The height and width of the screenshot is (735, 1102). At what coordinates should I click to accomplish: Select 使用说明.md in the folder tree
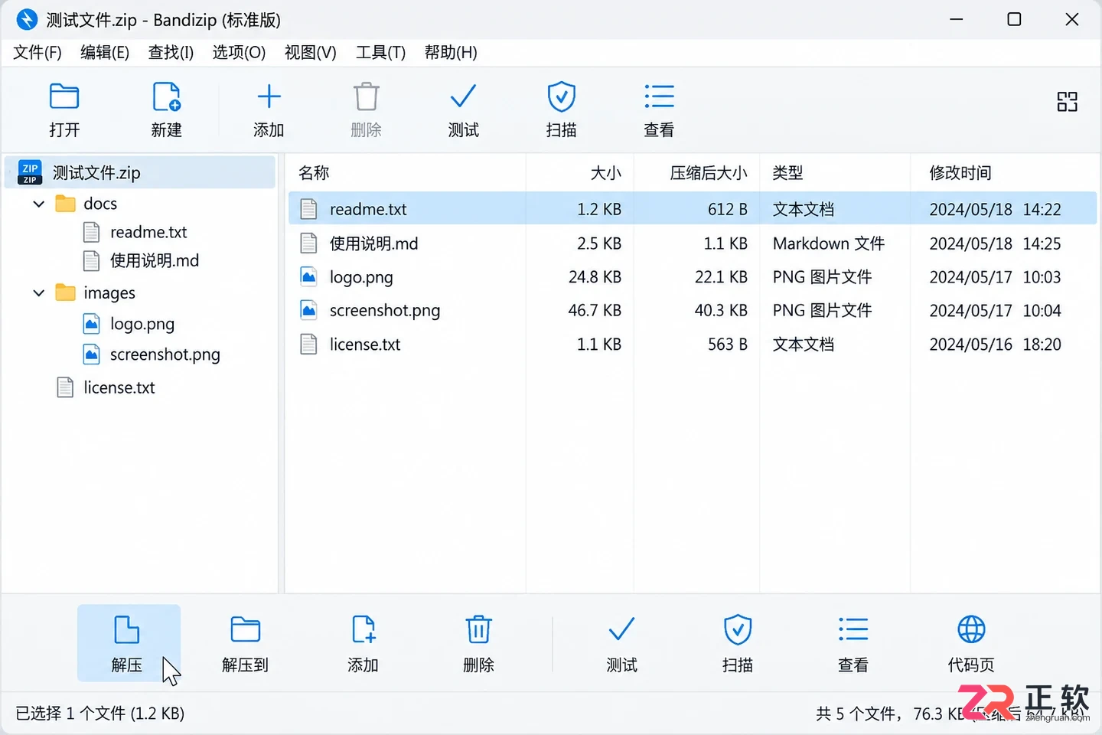pyautogui.click(x=155, y=261)
